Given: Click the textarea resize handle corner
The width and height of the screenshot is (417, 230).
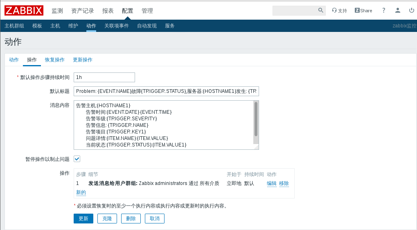Looking at the screenshot, I should point(256,147).
